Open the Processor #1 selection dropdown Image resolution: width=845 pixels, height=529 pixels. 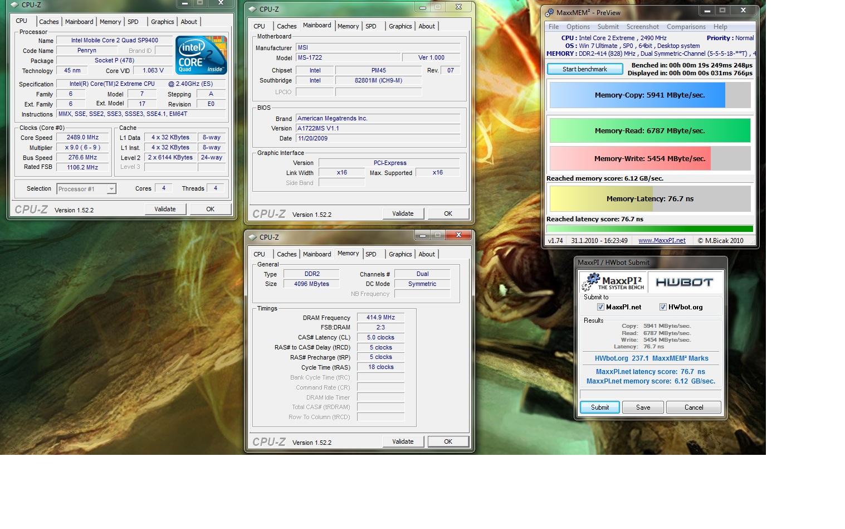[x=86, y=189]
